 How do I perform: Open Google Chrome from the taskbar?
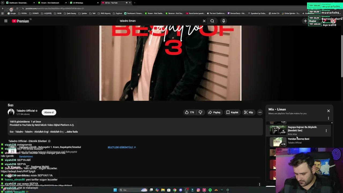(175, 190)
